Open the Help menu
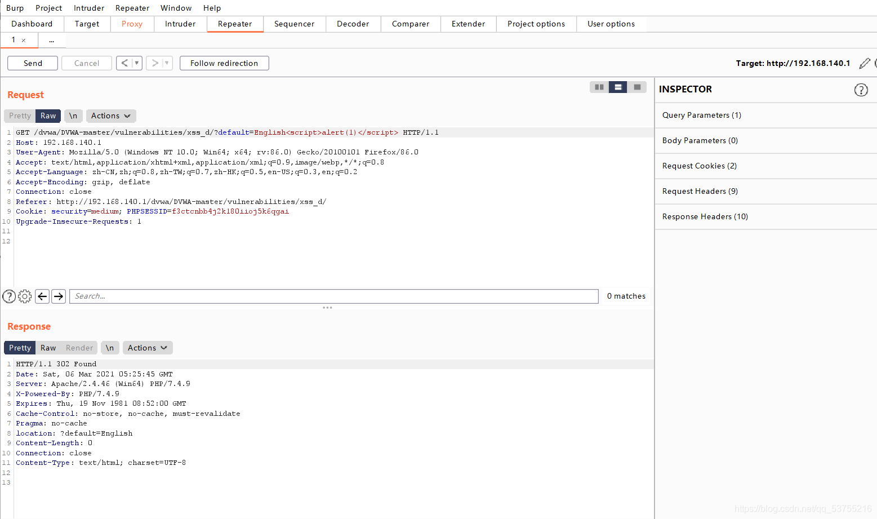This screenshot has width=877, height=519. click(x=212, y=8)
